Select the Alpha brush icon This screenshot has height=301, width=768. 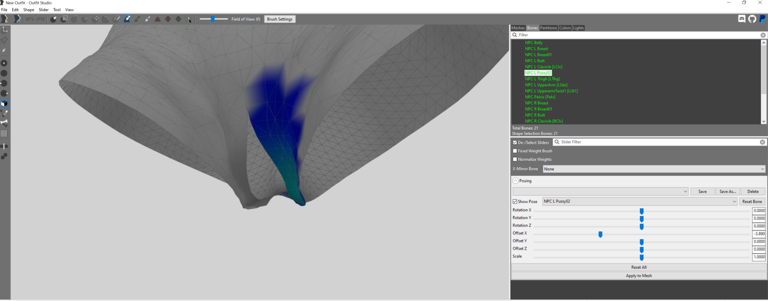pyautogui.click(x=148, y=19)
